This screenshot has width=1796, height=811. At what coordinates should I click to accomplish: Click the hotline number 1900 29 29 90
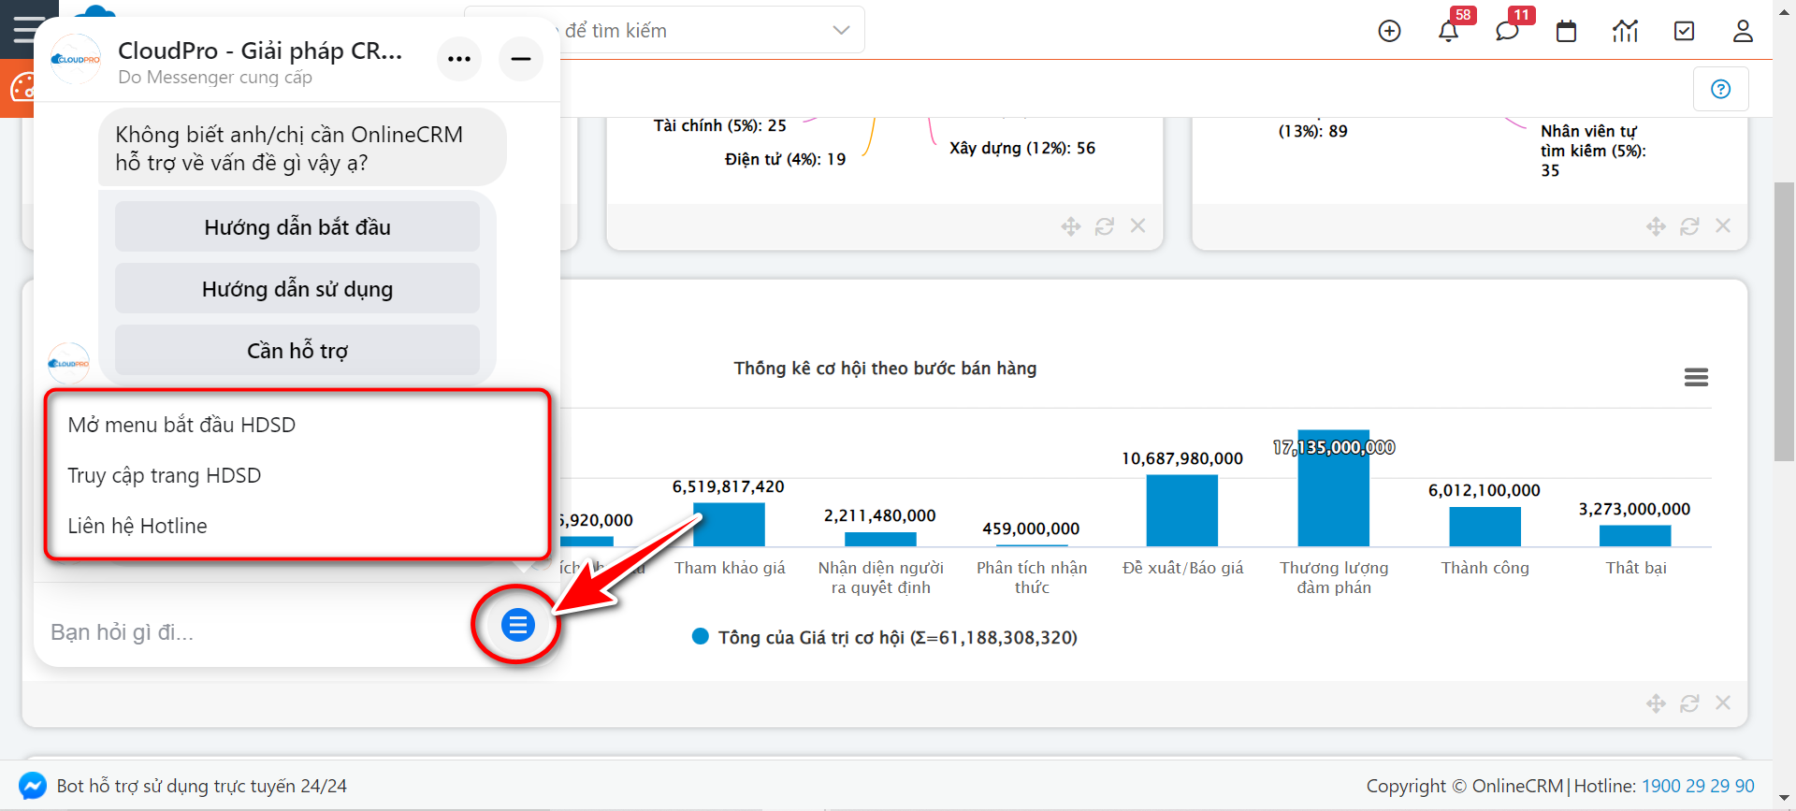1698,786
